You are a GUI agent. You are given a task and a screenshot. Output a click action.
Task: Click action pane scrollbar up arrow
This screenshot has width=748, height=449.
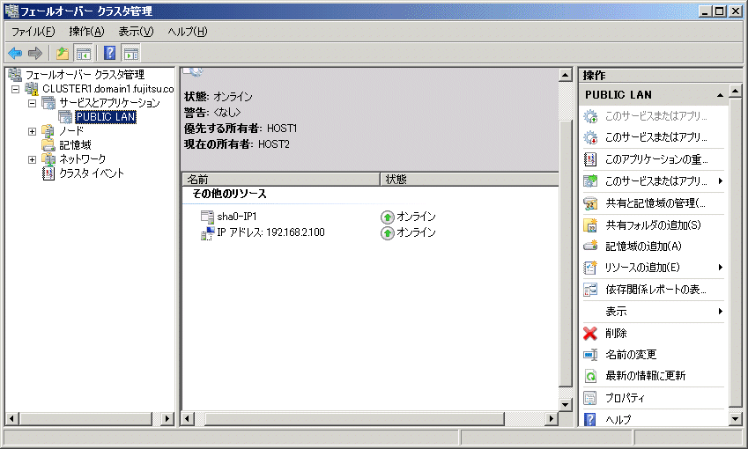(735, 91)
